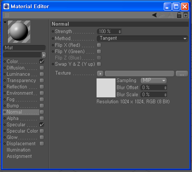Collapse the material preview triangle
The image size is (192, 172).
[x=5, y=22]
